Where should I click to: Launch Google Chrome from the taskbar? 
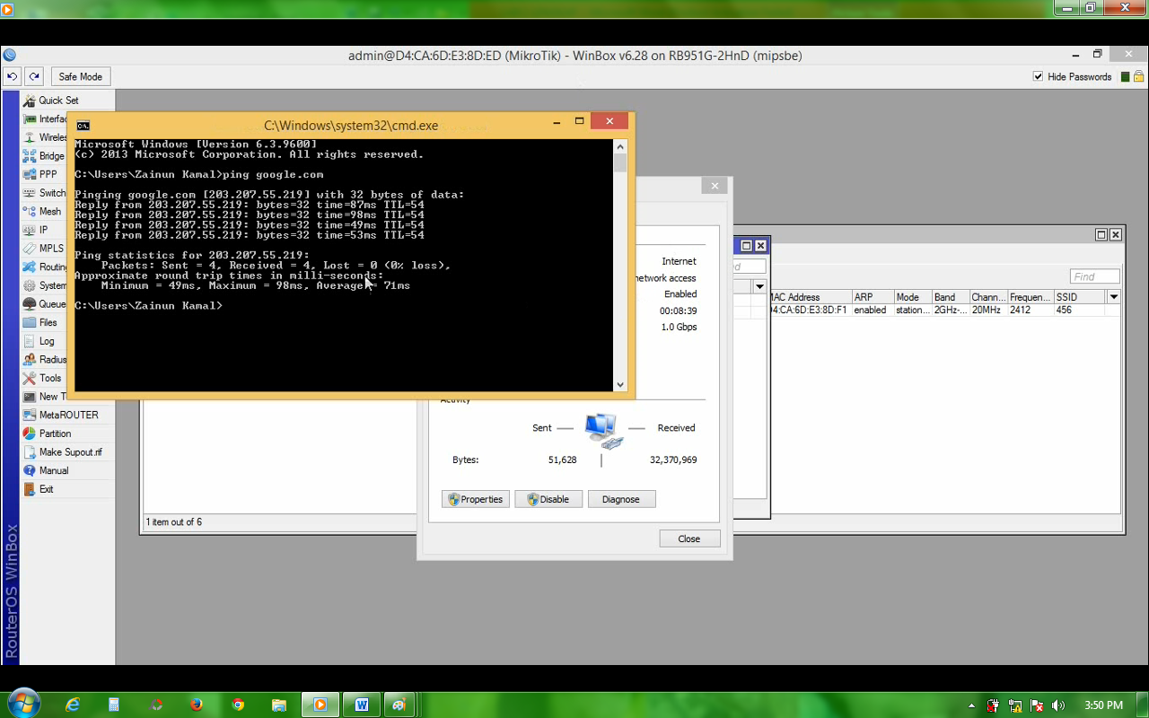point(238,705)
